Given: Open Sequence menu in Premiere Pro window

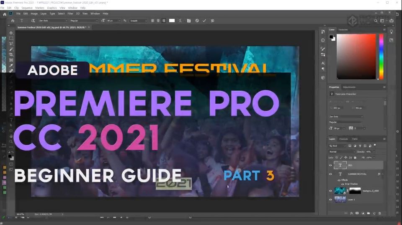Looking at the screenshot, I should click(27, 8).
